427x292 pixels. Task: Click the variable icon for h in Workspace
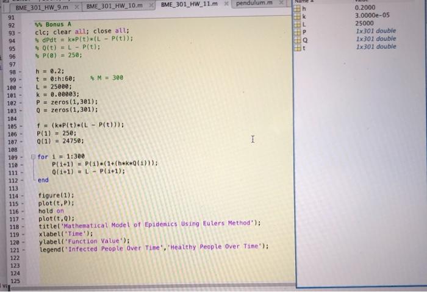(x=298, y=9)
